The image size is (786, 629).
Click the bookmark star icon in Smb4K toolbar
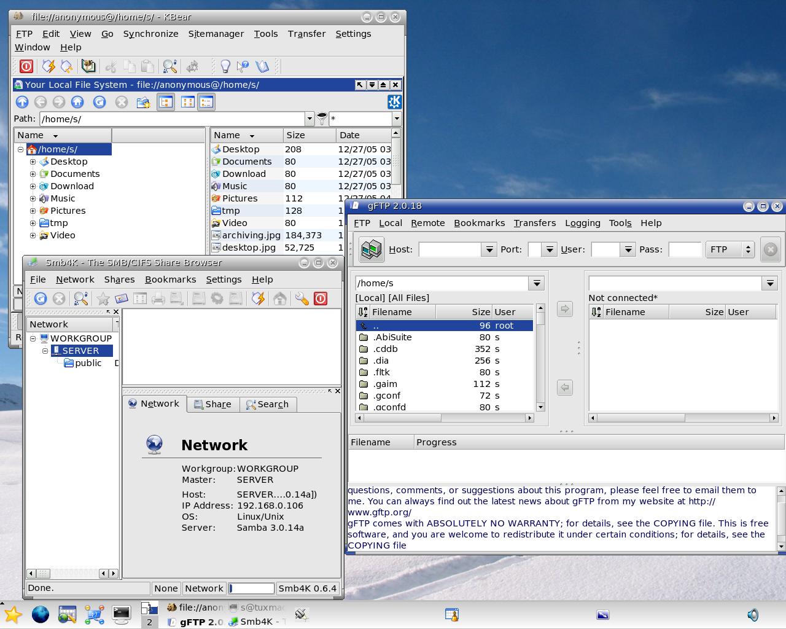click(103, 299)
